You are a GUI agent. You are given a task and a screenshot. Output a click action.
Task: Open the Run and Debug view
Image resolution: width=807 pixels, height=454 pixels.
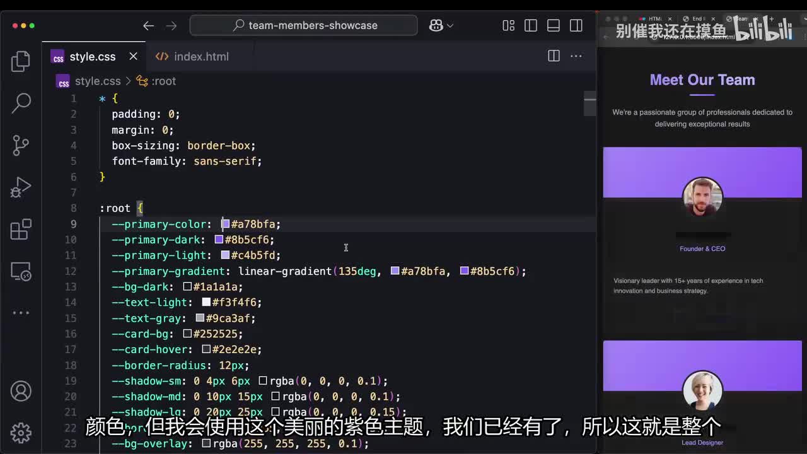[x=21, y=187]
